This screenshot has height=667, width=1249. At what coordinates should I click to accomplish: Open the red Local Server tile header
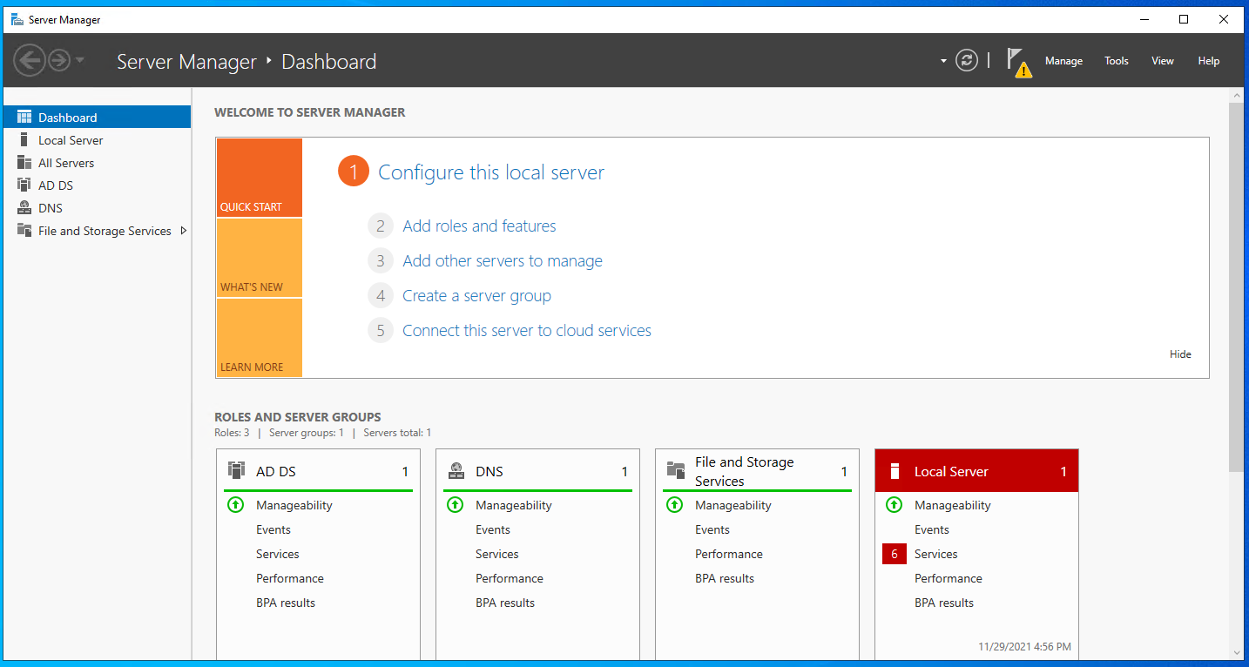[976, 471]
